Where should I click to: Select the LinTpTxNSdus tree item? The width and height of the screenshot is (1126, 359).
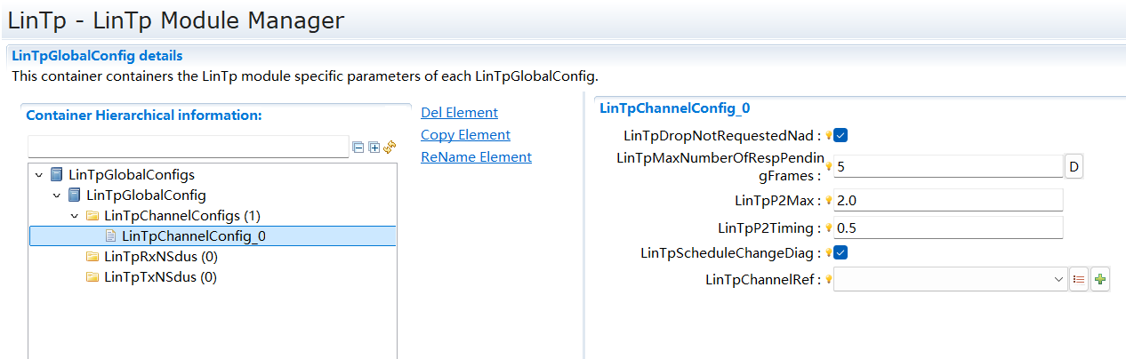coord(160,277)
